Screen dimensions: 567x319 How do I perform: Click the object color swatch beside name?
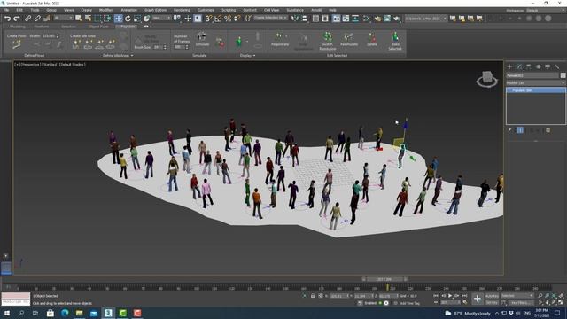coord(563,75)
